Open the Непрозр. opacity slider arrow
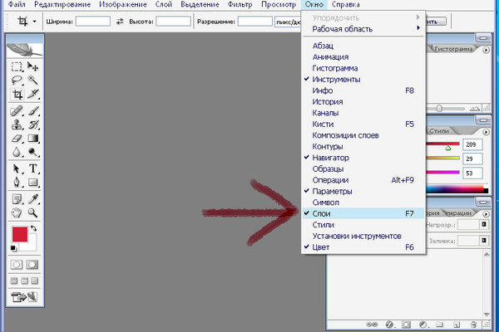499x332 pixels. (x=484, y=224)
